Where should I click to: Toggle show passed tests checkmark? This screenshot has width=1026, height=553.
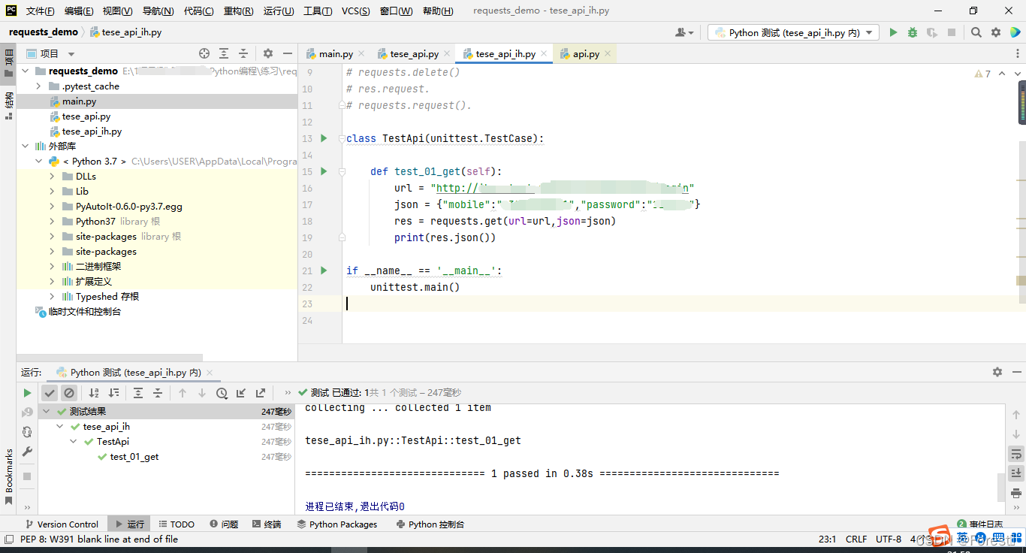(50, 393)
